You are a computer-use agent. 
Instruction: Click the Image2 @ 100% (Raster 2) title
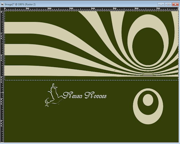(20, 4)
